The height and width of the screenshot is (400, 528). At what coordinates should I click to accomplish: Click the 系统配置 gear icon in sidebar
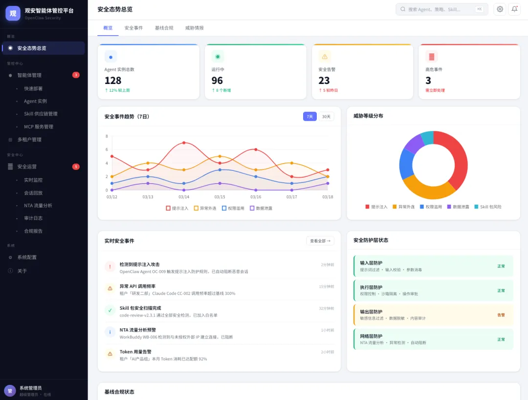point(10,257)
